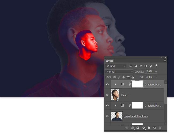Select the top Gradient Map layer mask
The image size is (174, 135).
click(x=137, y=84)
